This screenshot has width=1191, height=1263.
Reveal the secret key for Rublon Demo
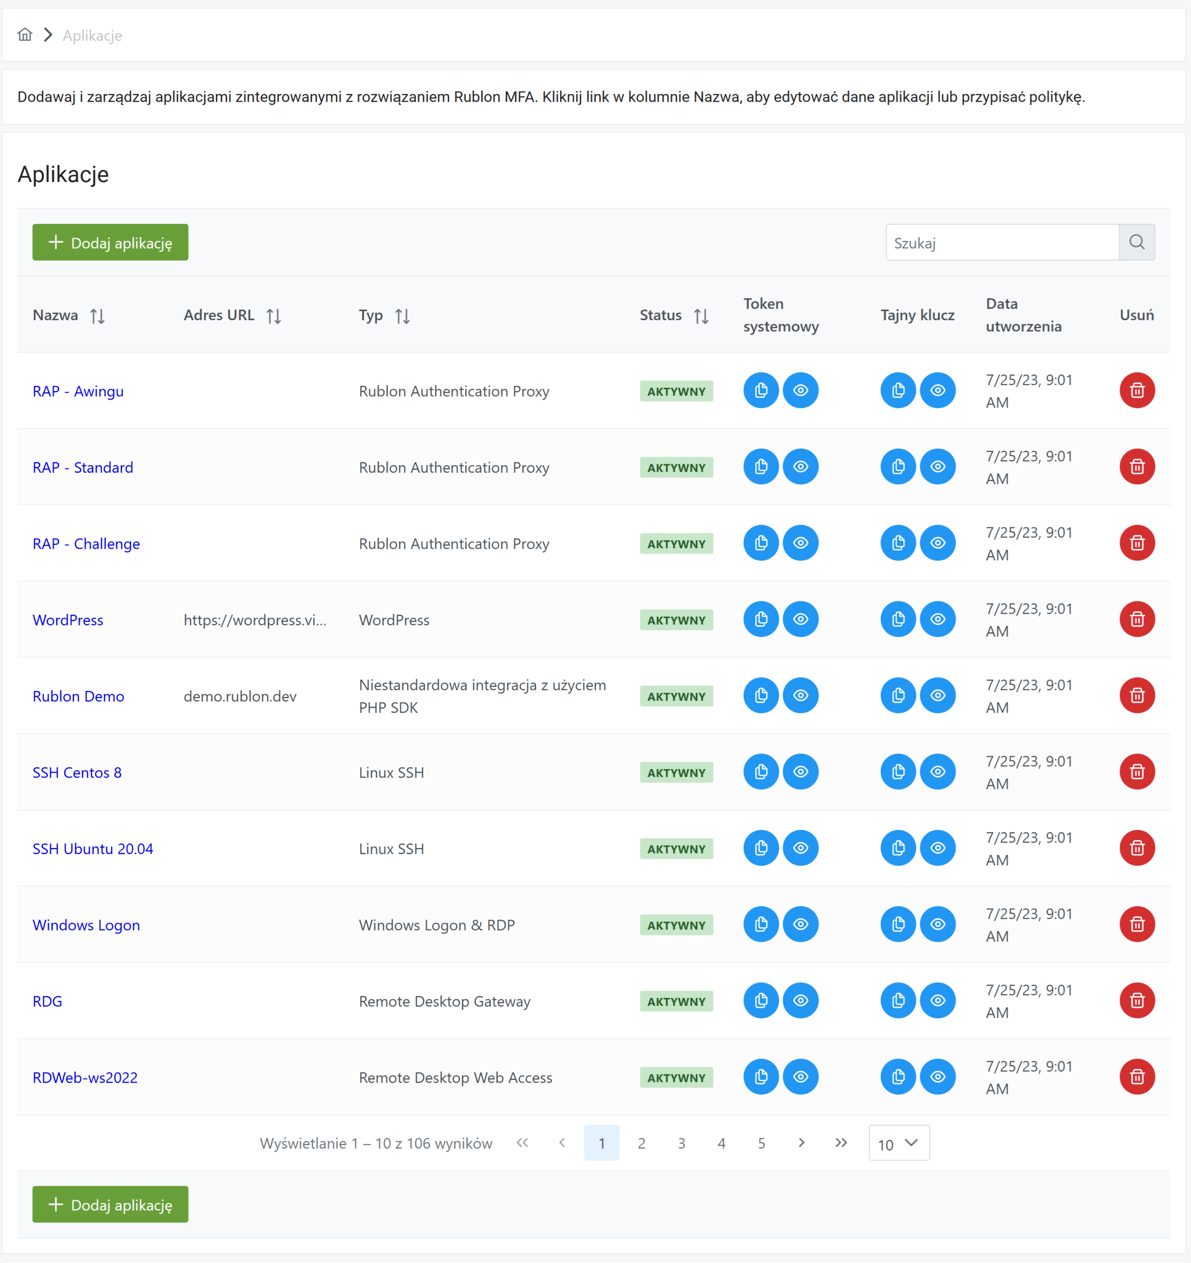pos(937,695)
